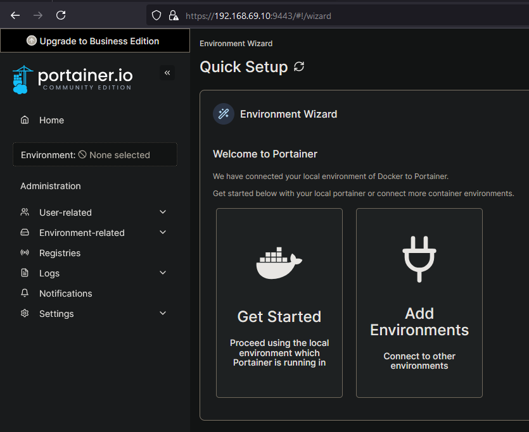Open the User-related admin icon

(x=24, y=212)
